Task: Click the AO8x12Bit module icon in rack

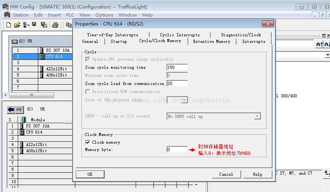Action: click(x=42, y=75)
